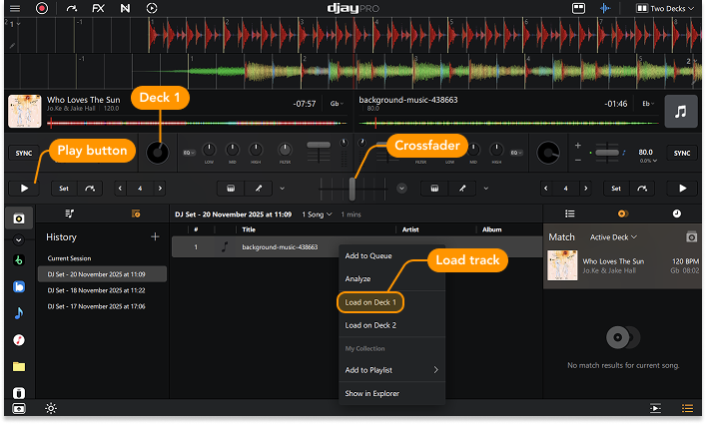The image size is (706, 424).
Task: Click the deck 1 LOW EQ knob
Action: pyautogui.click(x=209, y=150)
